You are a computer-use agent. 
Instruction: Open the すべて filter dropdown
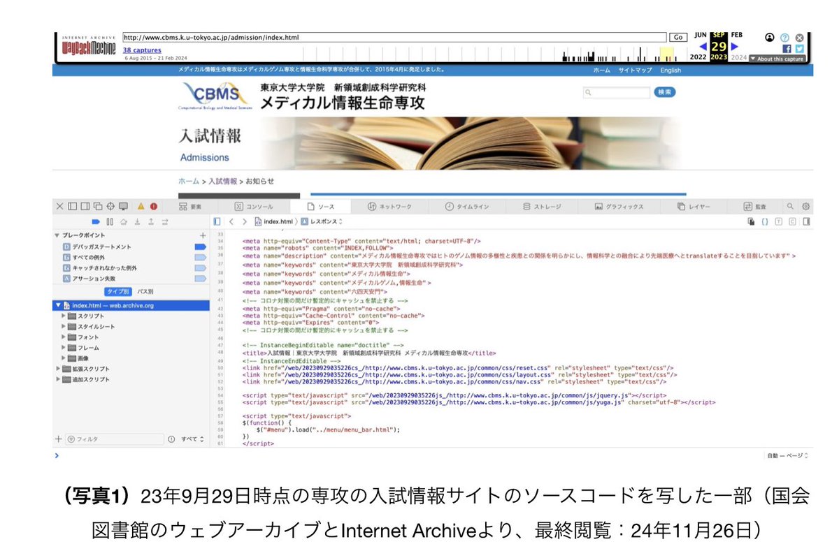(x=192, y=439)
